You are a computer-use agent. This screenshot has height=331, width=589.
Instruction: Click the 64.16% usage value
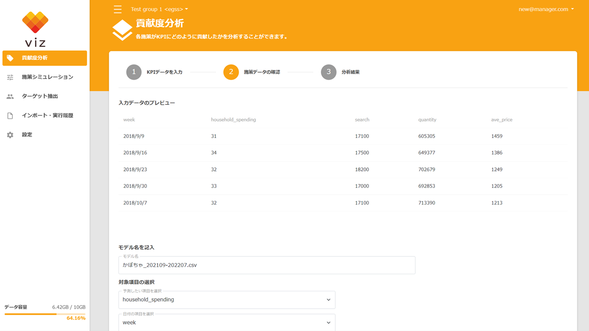76,318
